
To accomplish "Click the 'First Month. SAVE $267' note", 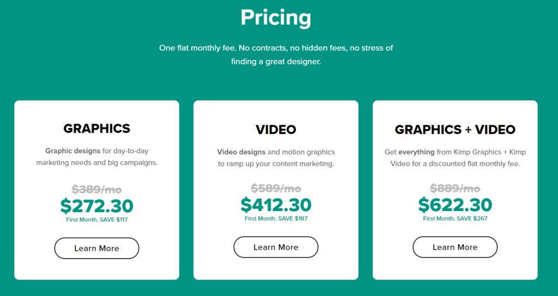I will 455,219.
